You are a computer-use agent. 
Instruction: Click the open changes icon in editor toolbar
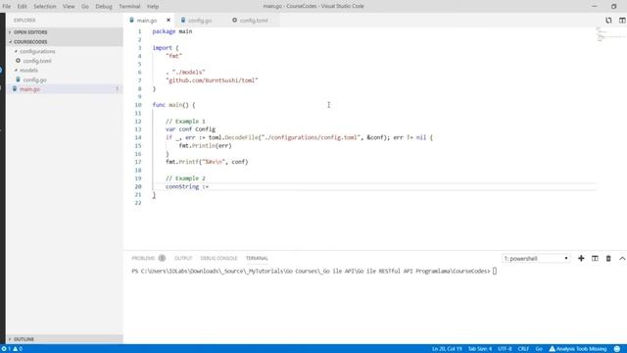click(x=608, y=21)
